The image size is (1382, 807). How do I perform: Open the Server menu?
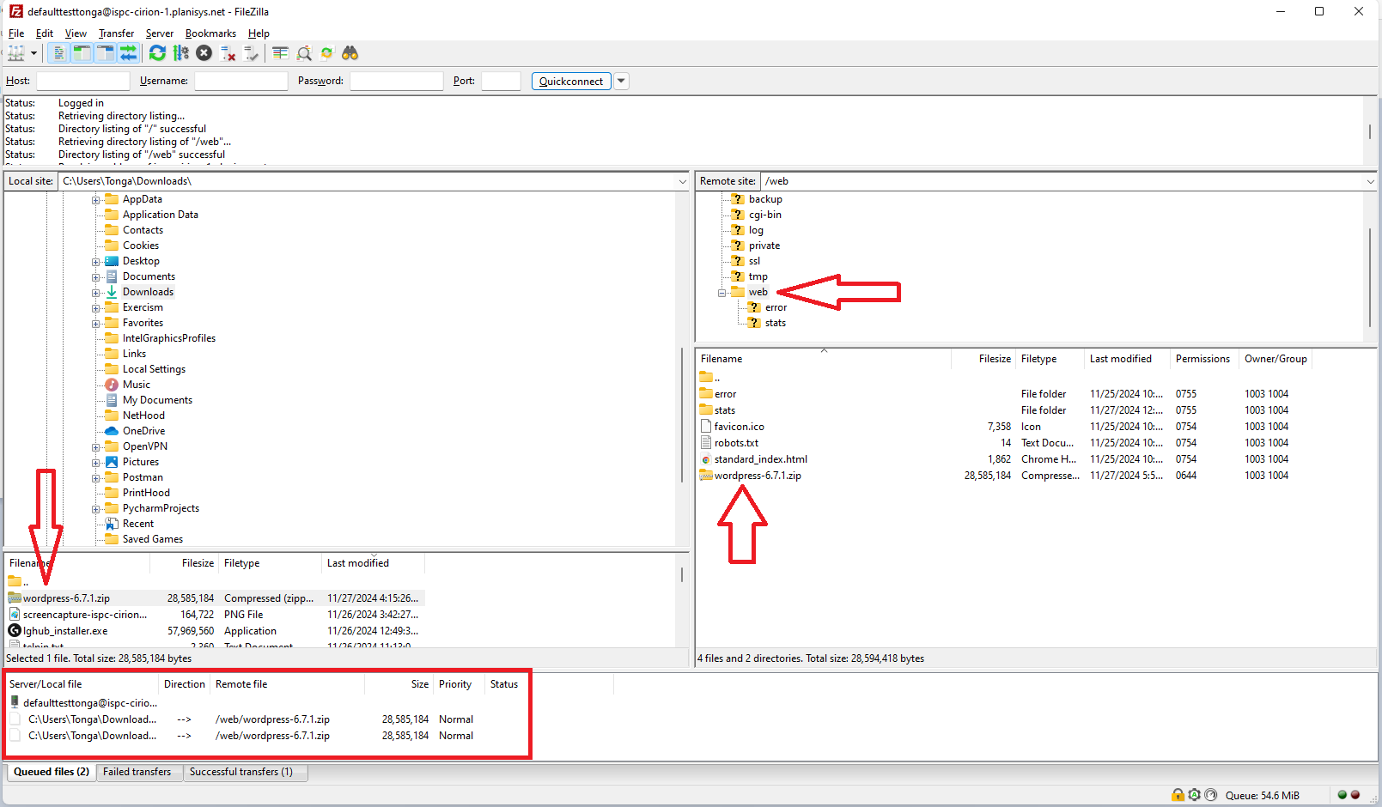(160, 33)
